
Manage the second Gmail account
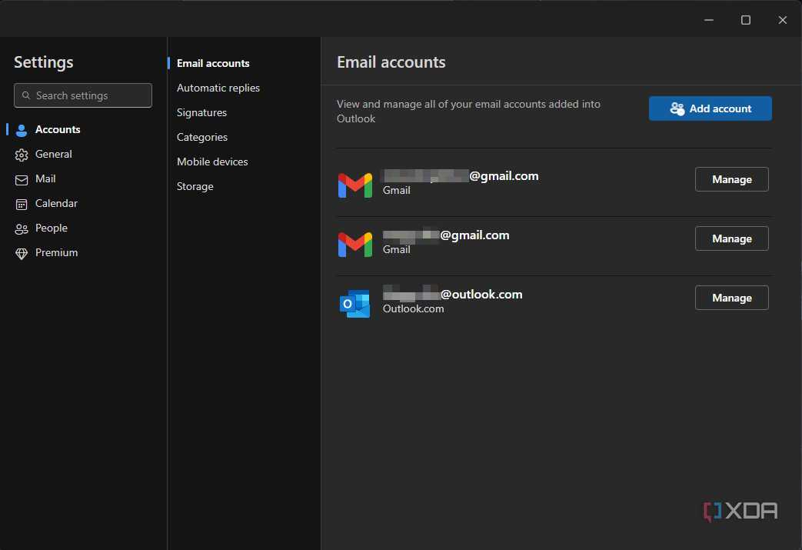point(731,238)
